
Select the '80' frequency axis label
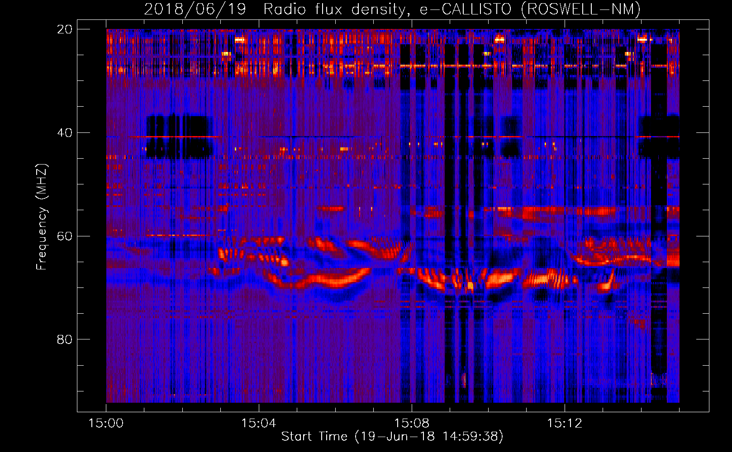pos(64,339)
